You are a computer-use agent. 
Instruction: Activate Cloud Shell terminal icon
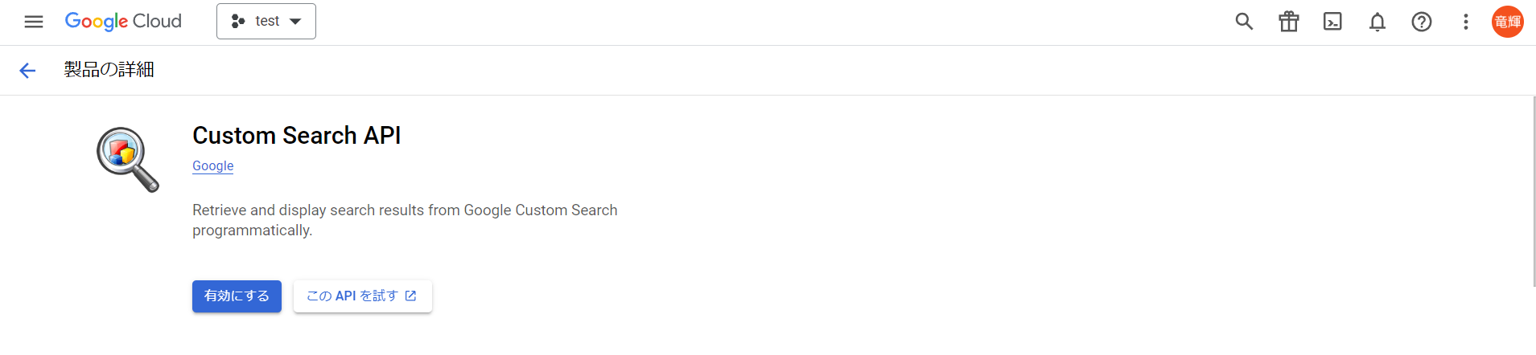(x=1332, y=22)
